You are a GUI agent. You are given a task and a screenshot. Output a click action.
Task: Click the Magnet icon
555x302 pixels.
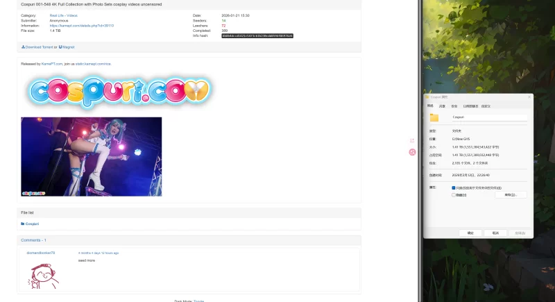pos(60,47)
